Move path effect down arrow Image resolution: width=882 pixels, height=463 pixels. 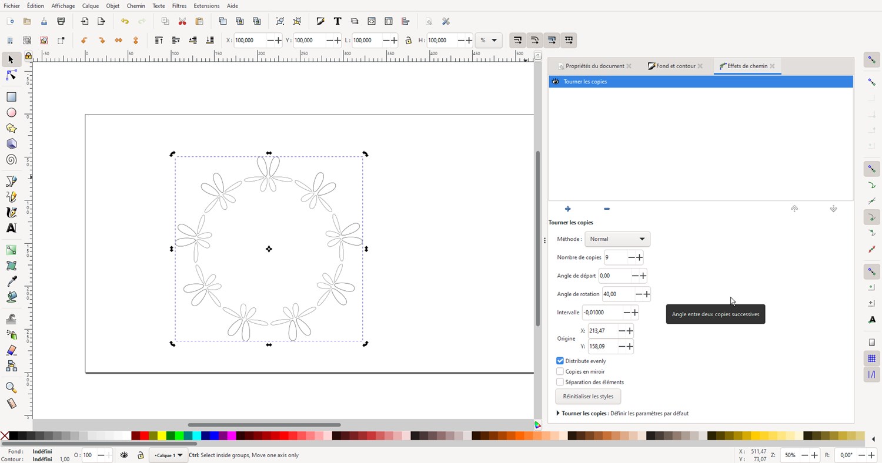833,209
